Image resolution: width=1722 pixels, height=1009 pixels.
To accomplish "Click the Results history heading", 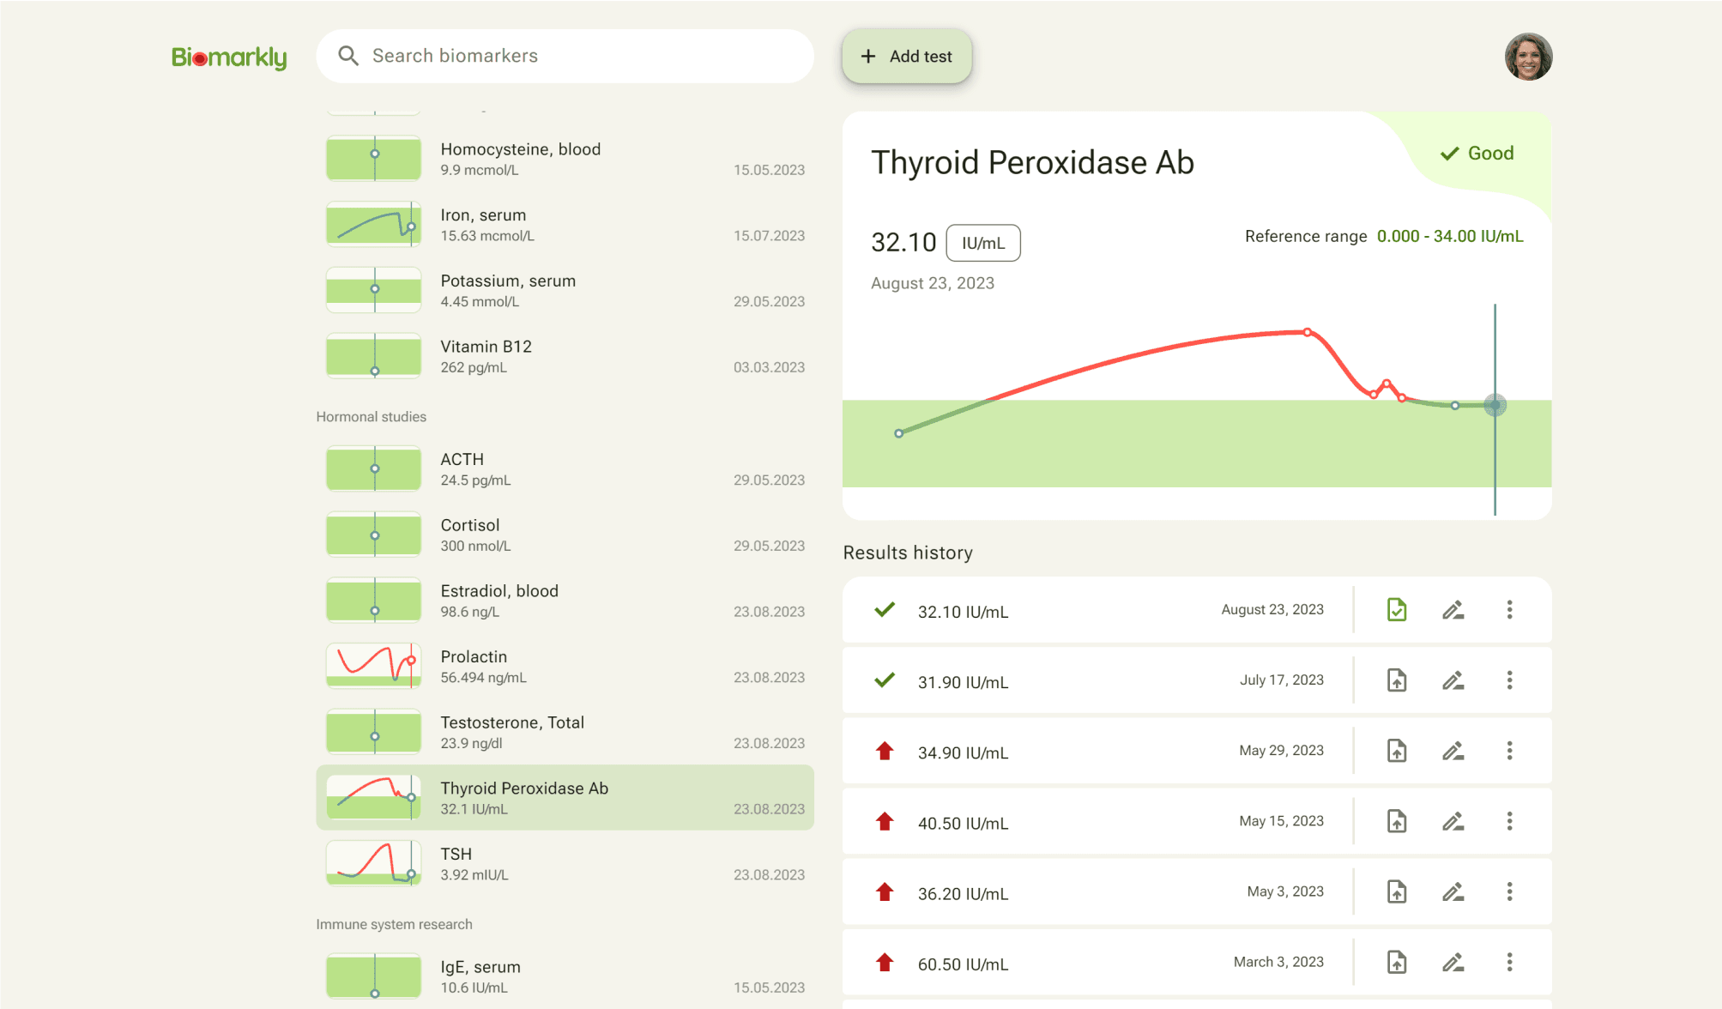I will (x=908, y=553).
